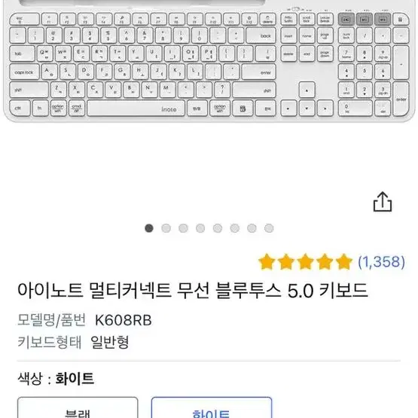This screenshot has height=418, width=418.
Task: Tap the 색상 : 화이트 label
Action: click(56, 378)
